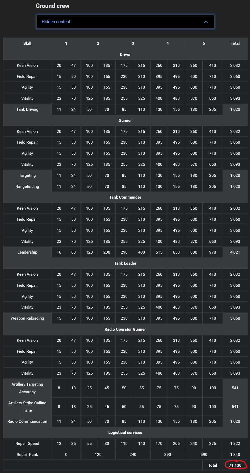Click the Radio Operator Gunner section header

(125, 329)
